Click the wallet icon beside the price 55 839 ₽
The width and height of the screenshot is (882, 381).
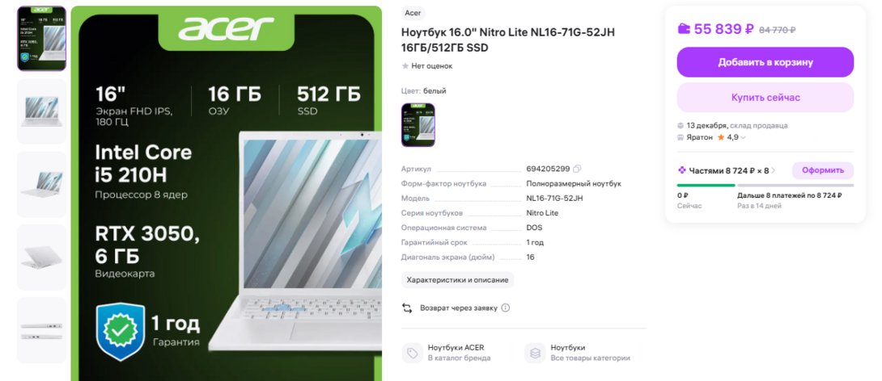(684, 29)
